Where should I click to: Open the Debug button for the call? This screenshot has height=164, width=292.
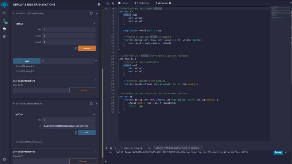[x=278, y=152]
